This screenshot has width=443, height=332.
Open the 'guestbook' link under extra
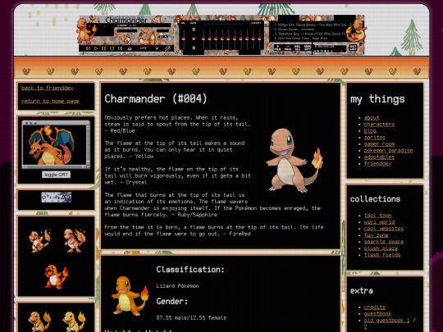tap(377, 314)
